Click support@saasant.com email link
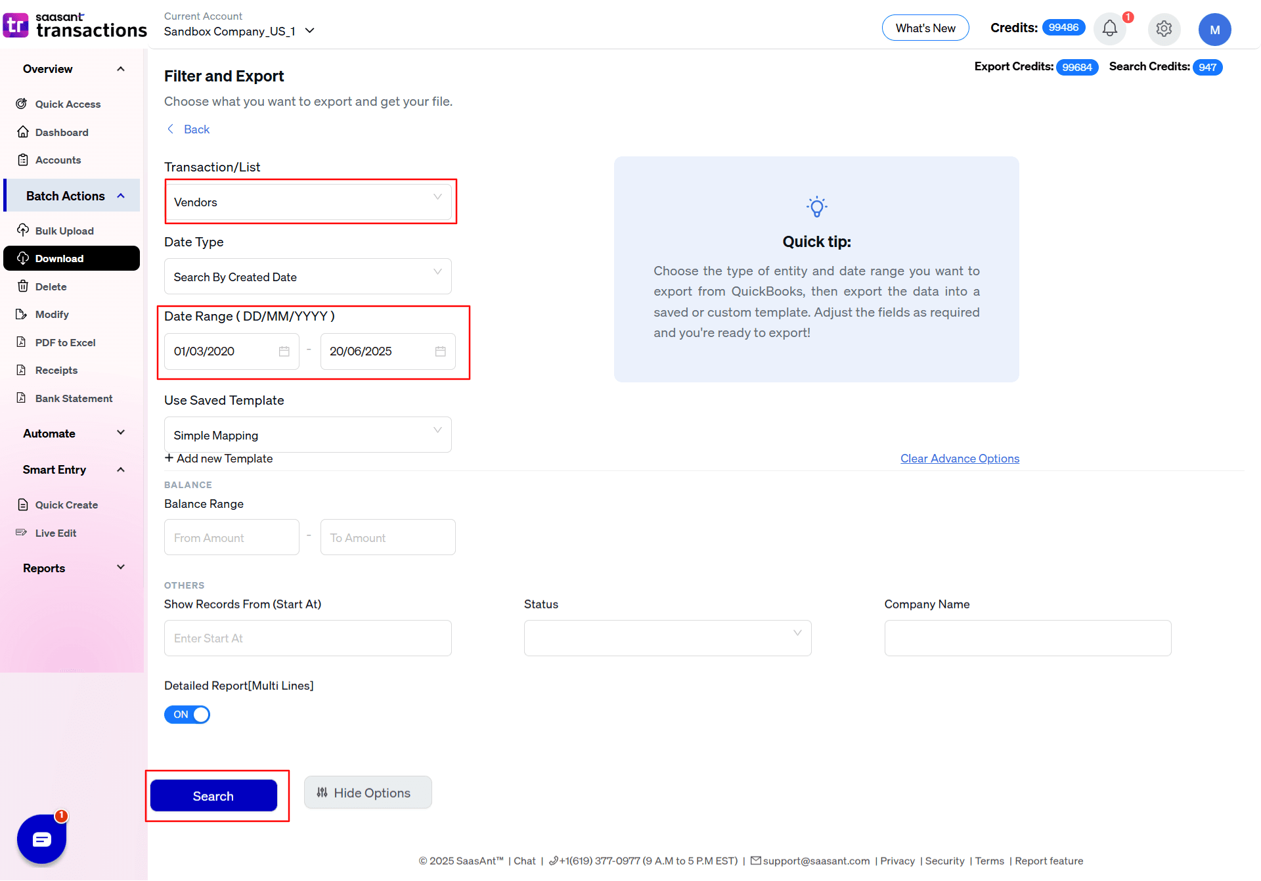This screenshot has height=881, width=1261. [810, 861]
